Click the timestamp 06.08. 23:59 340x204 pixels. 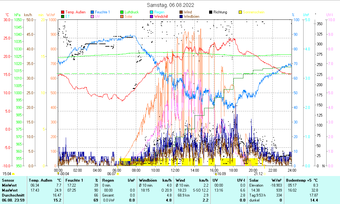(13, 200)
